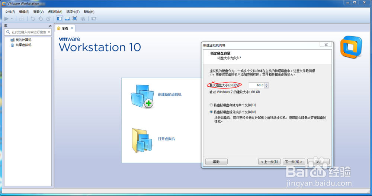The width and height of the screenshot is (372, 196).
Task: Click the 下一步(N) > button
Action: [294, 162]
